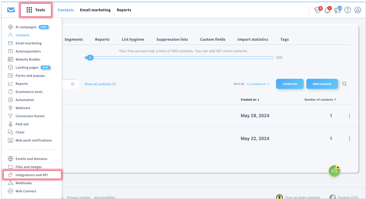The width and height of the screenshot is (366, 199).
Task: Switch to the Custom fields tab
Action: tap(213, 39)
